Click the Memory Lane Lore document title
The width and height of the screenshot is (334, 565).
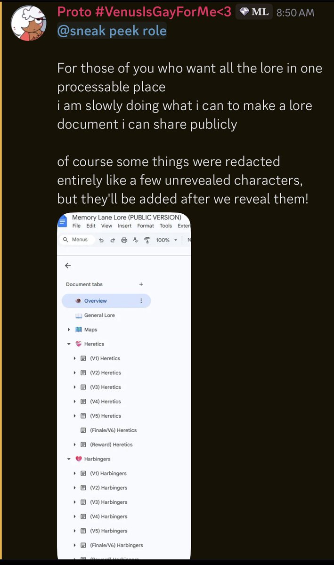[x=127, y=218]
